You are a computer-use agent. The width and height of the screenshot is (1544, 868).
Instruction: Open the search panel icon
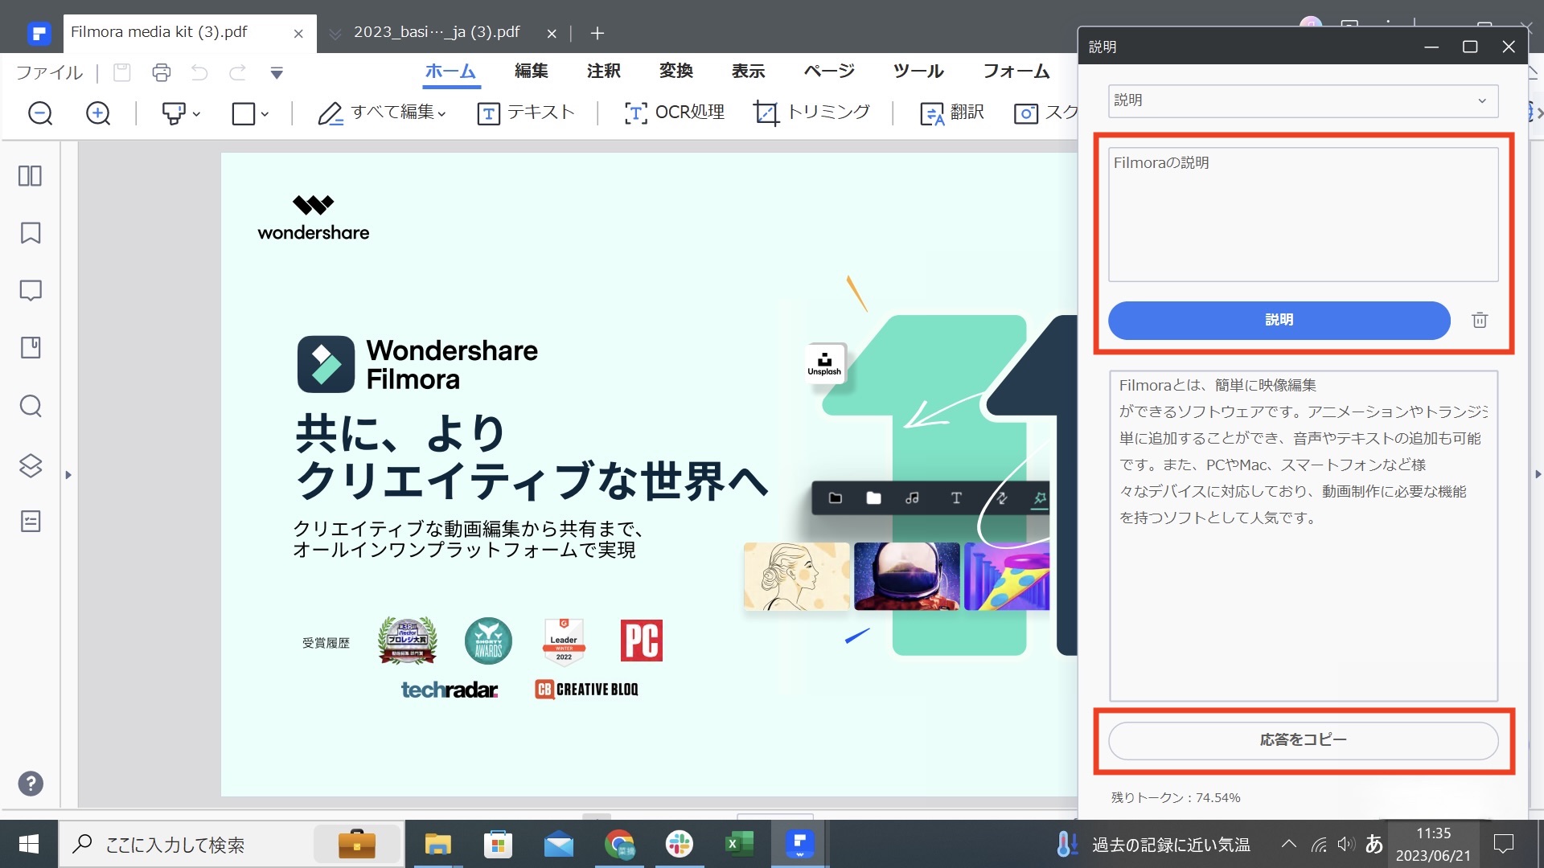coord(31,406)
